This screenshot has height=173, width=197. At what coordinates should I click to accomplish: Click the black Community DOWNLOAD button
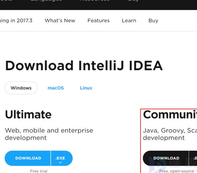(x=166, y=158)
